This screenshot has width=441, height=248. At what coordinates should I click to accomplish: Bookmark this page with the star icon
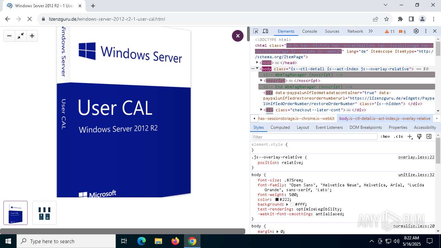tap(387, 19)
